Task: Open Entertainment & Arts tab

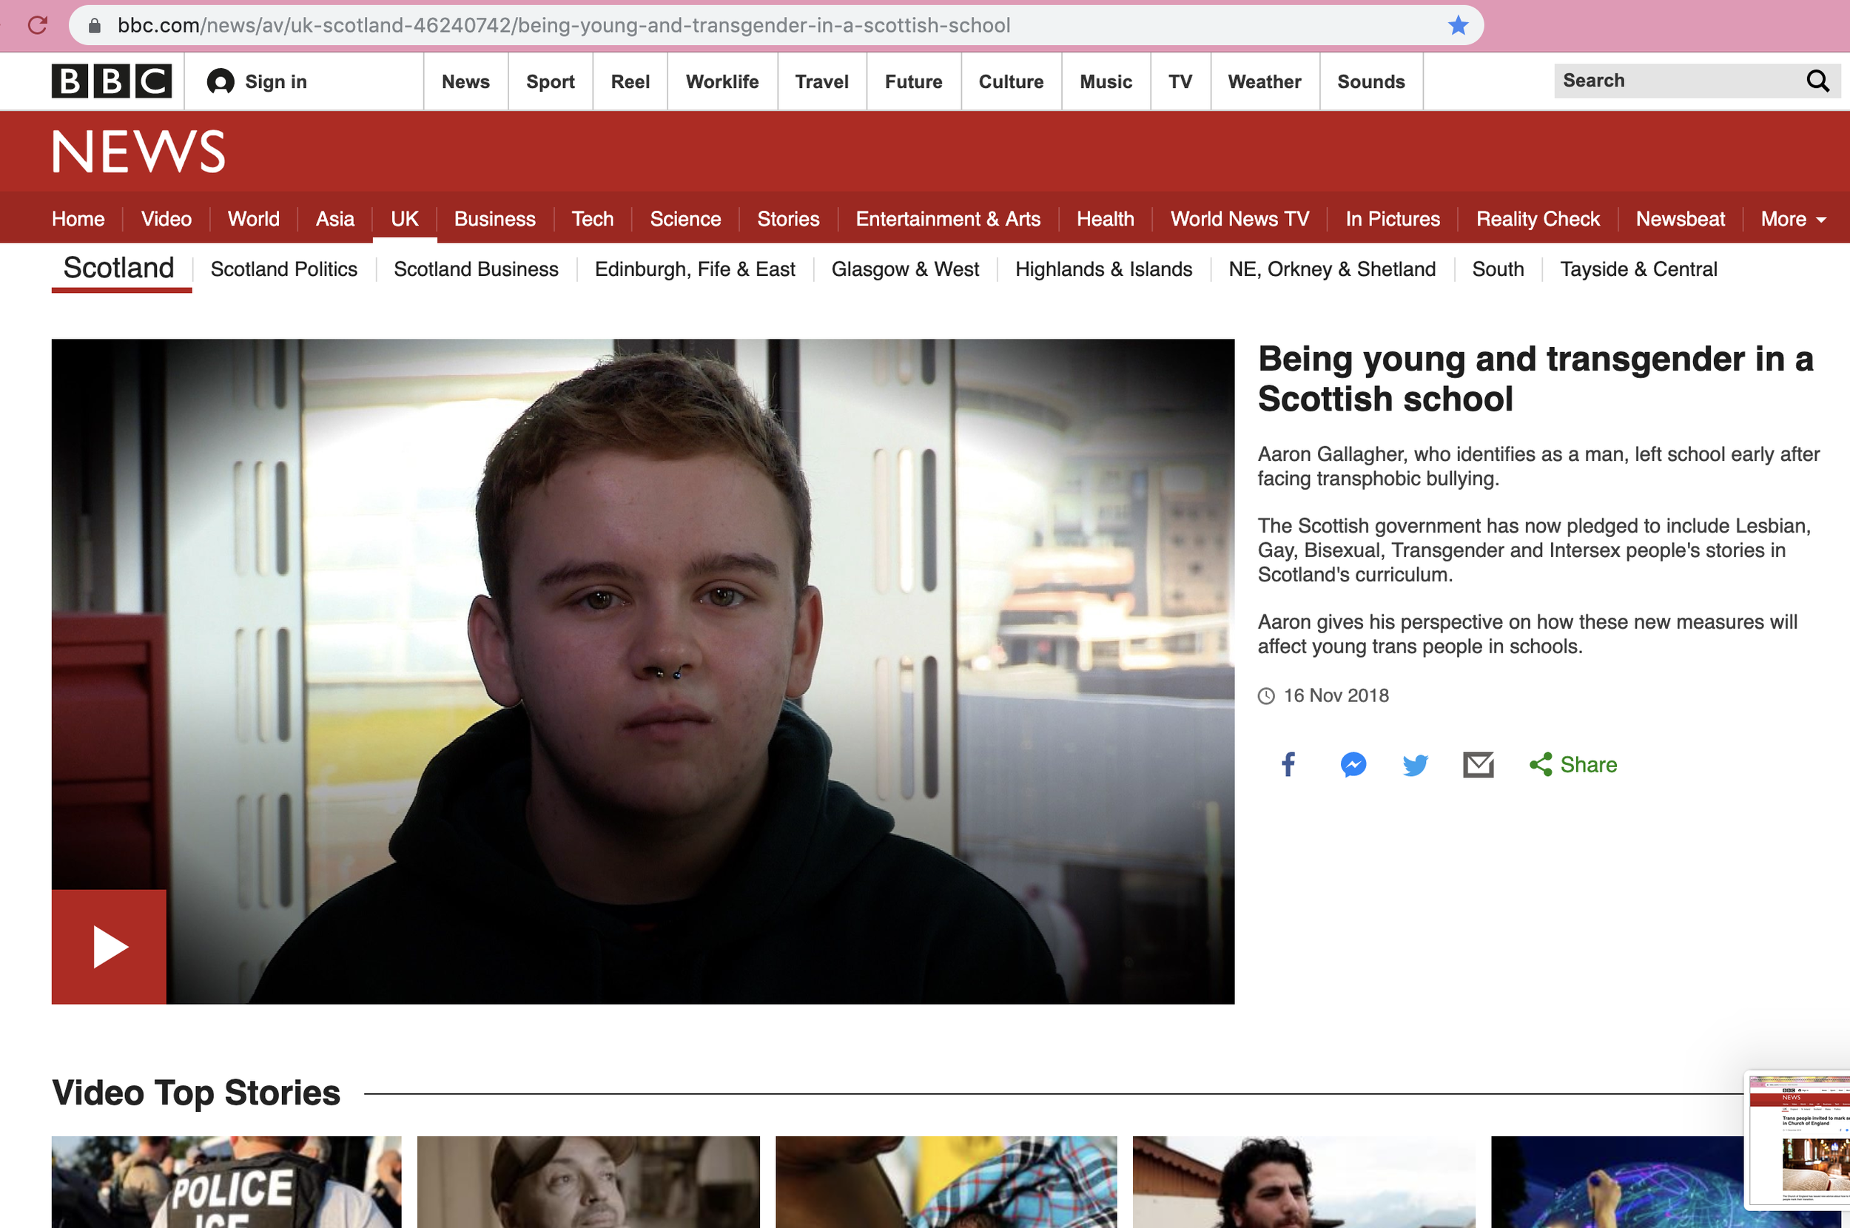Action: pyautogui.click(x=948, y=219)
